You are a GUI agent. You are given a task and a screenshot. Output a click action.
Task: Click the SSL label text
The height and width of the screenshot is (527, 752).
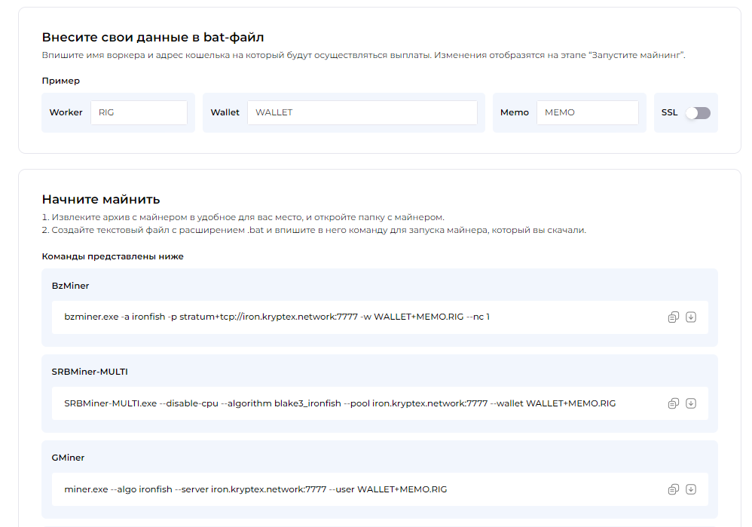[670, 112]
